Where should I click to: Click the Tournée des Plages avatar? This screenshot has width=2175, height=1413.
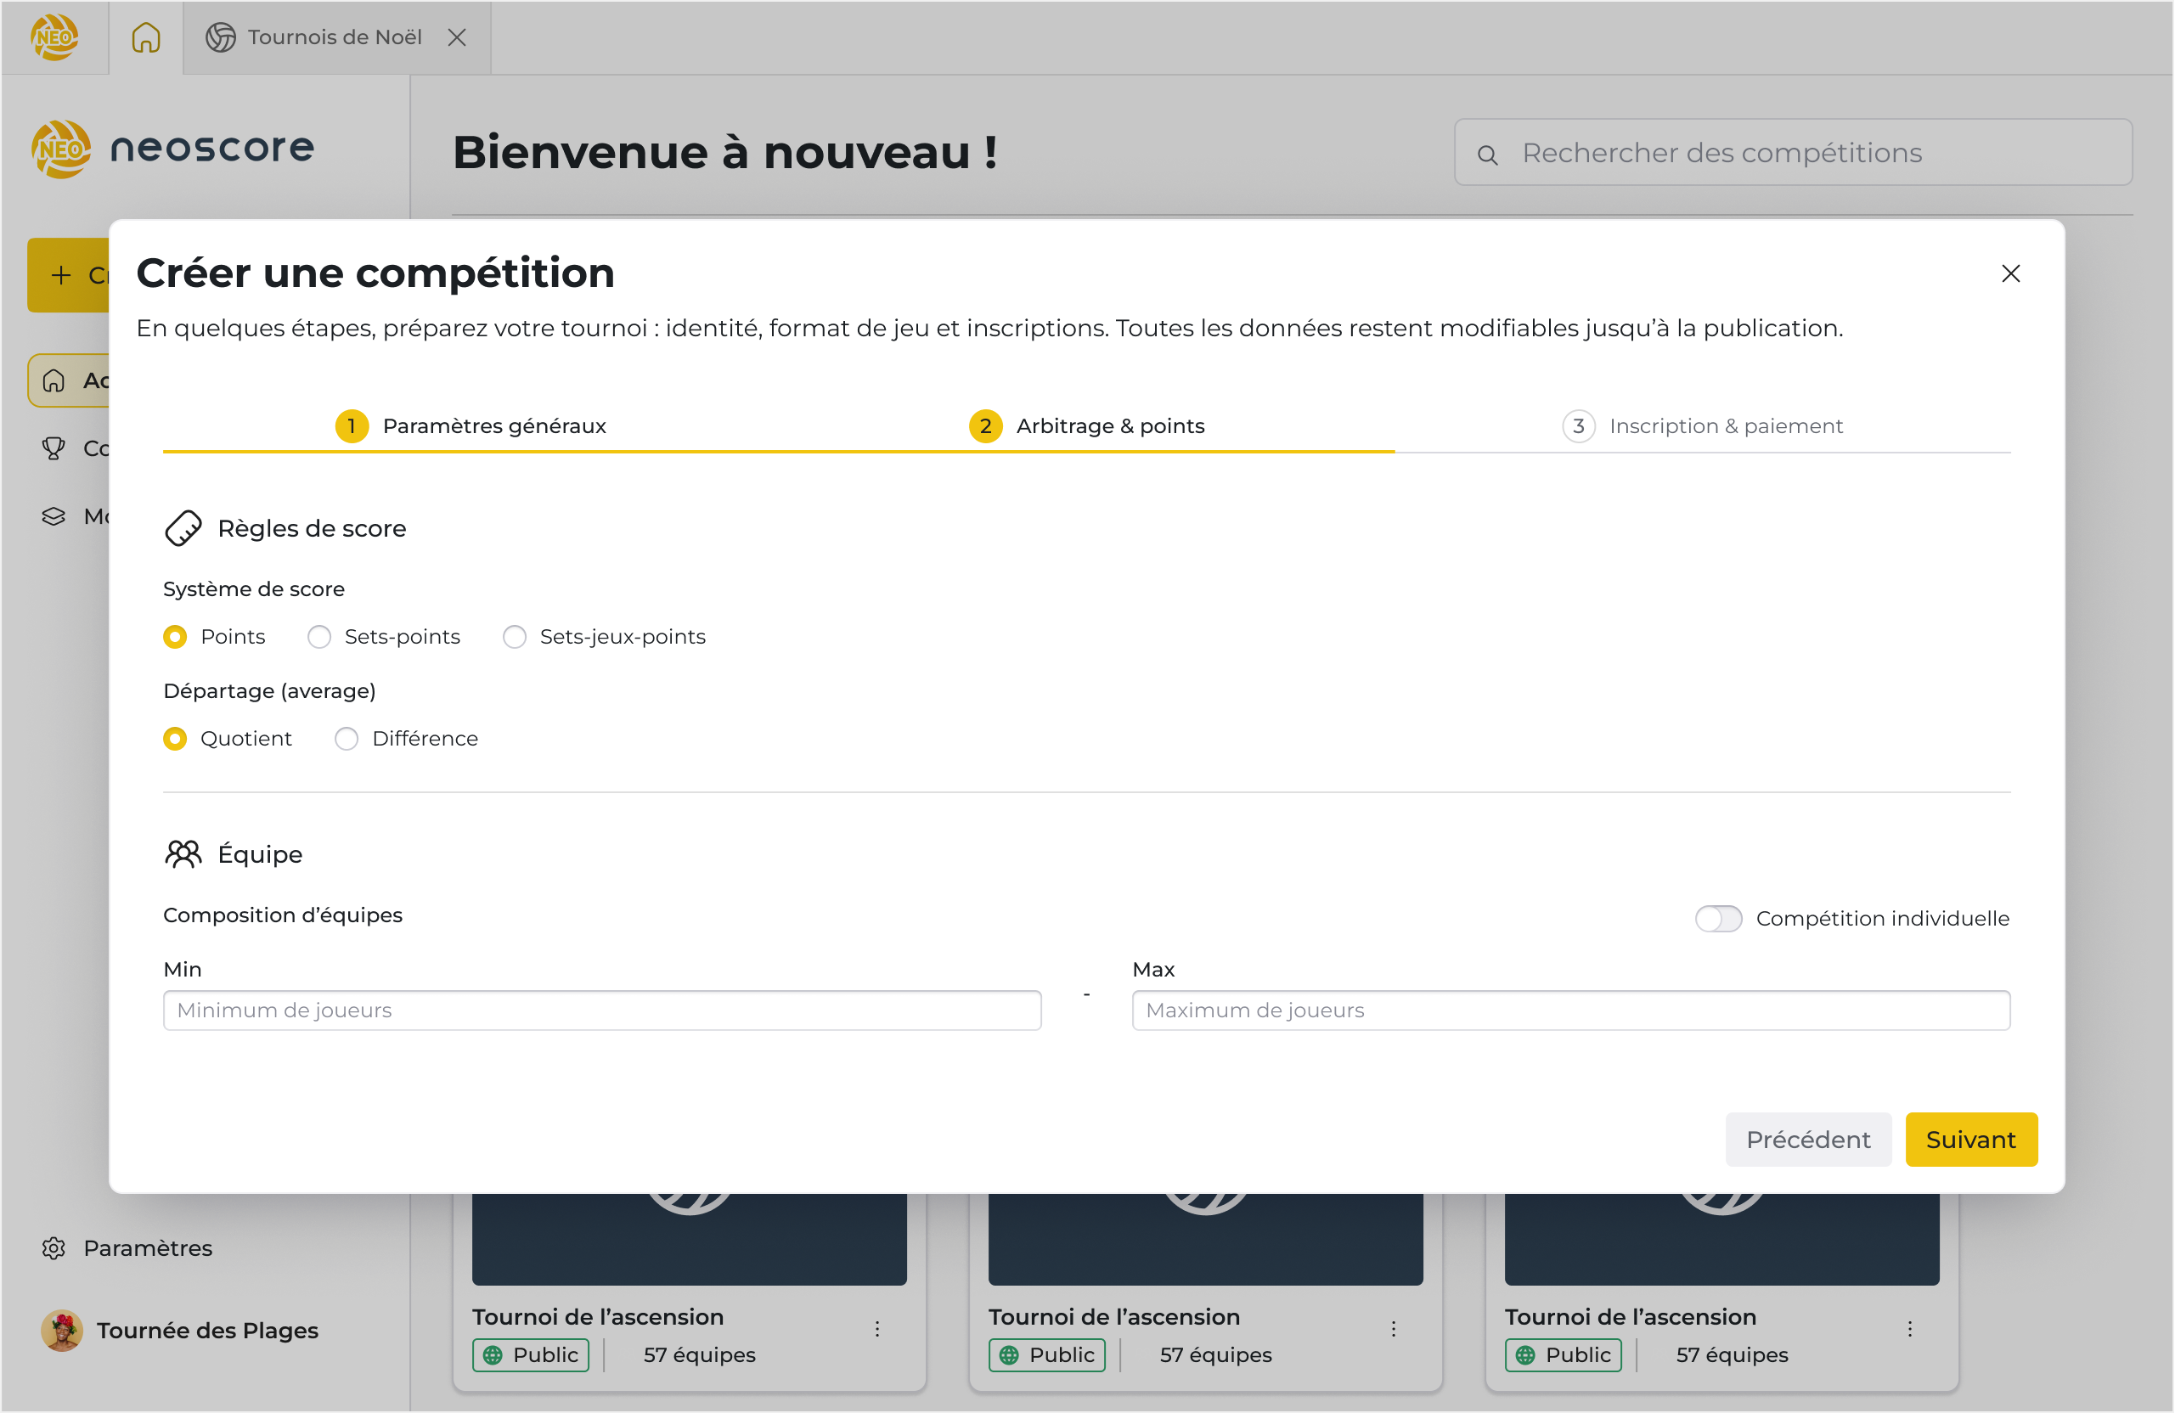62,1330
